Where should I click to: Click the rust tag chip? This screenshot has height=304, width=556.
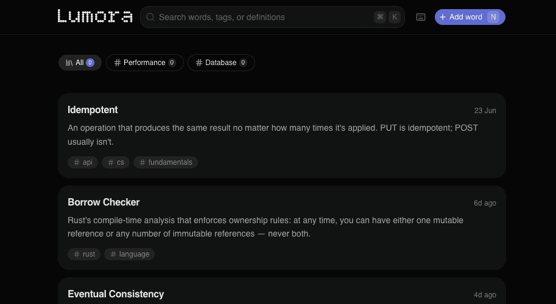point(84,254)
